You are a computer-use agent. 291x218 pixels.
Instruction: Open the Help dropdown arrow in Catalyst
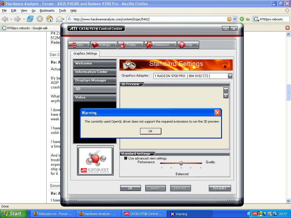pyautogui.click(x=198, y=45)
